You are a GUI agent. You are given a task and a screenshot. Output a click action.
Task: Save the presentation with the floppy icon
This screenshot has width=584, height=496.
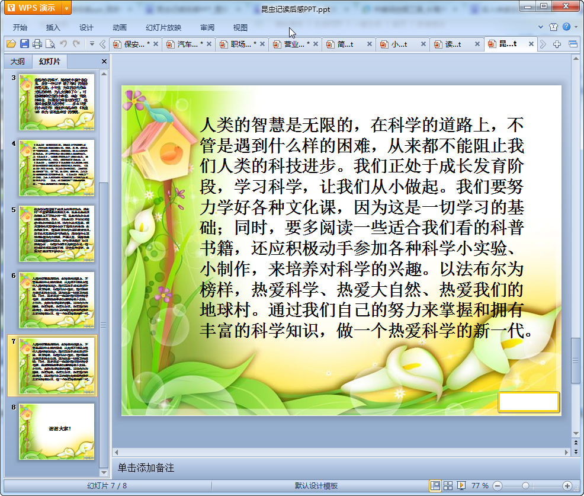point(24,44)
